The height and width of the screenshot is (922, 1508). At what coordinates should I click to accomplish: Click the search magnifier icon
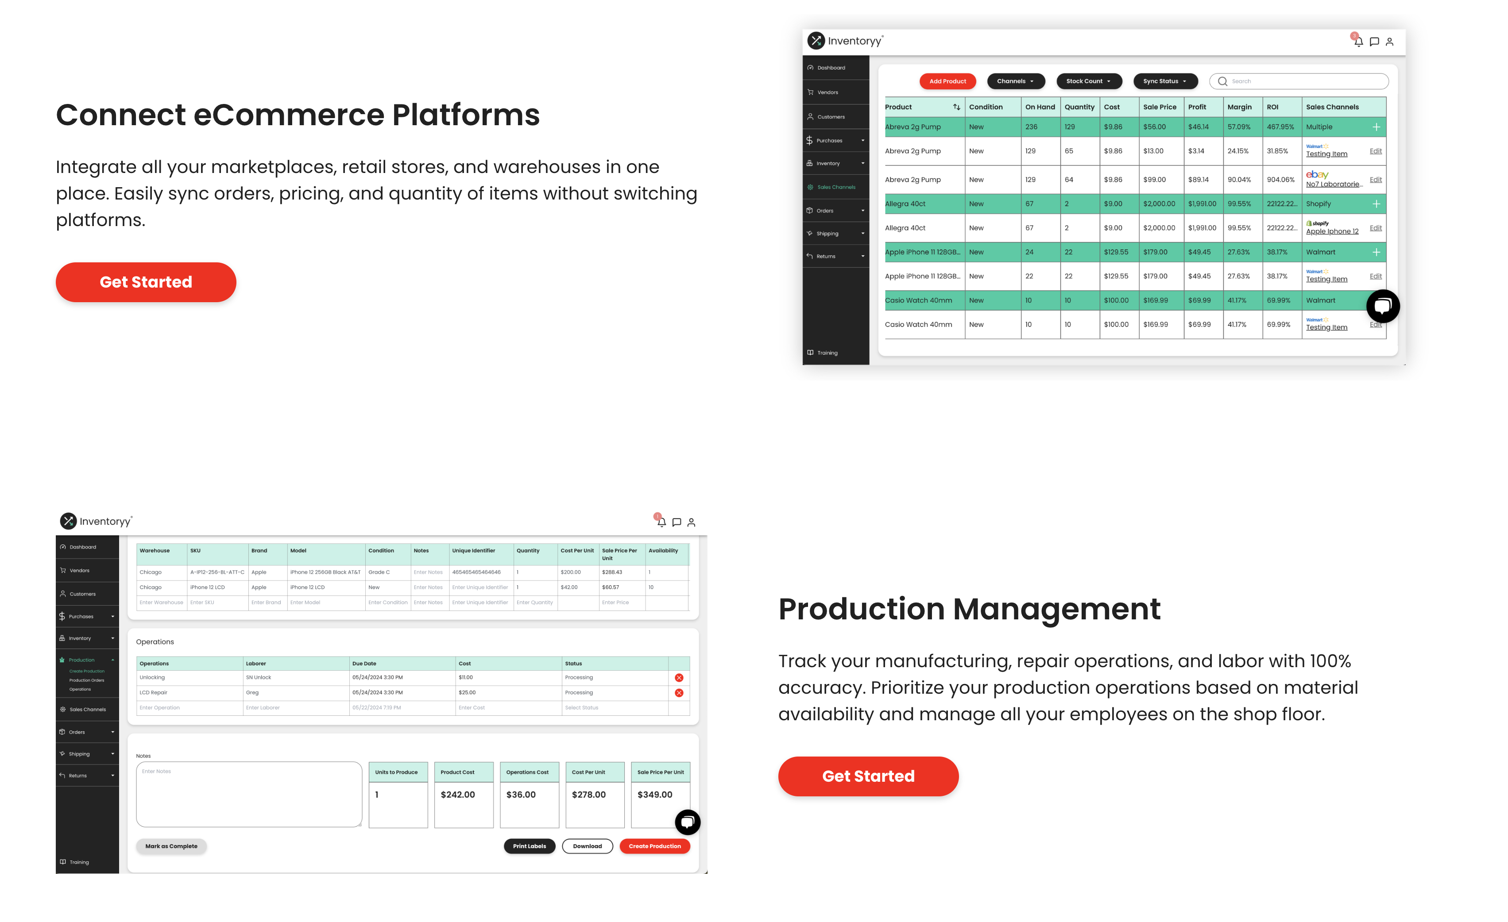(x=1222, y=81)
